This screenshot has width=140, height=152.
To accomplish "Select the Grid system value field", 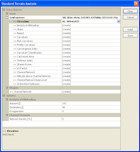I will [x=91, y=17].
